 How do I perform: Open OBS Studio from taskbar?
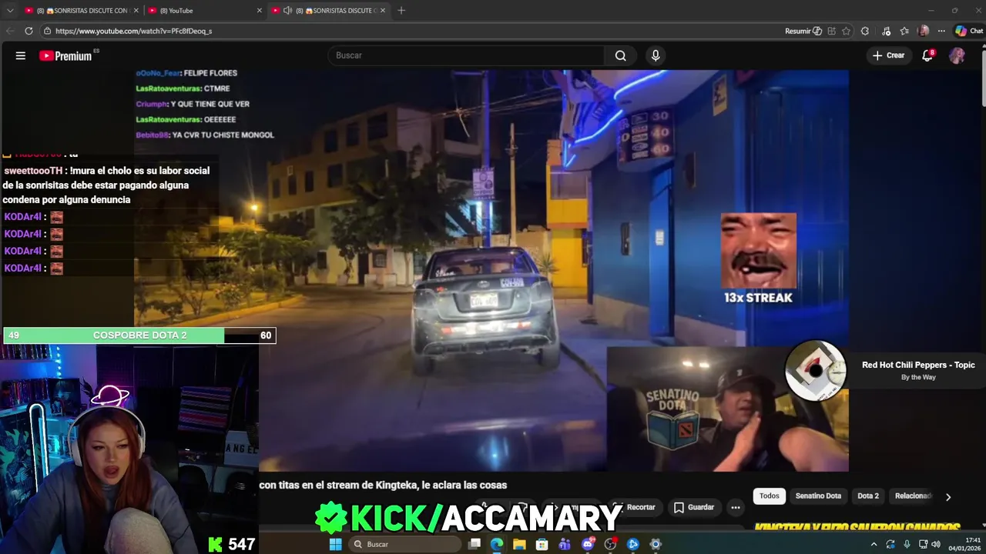(x=610, y=544)
